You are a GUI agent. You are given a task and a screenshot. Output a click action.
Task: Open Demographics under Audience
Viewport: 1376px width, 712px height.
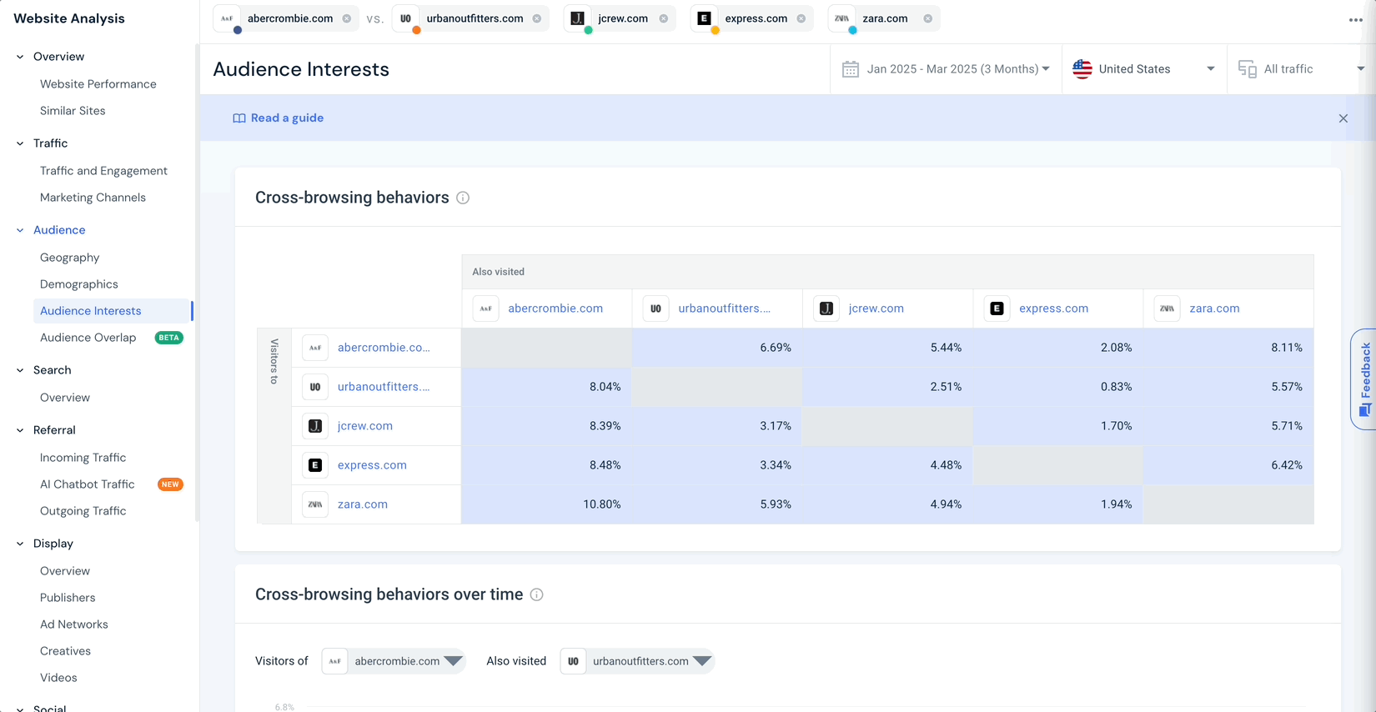79,284
